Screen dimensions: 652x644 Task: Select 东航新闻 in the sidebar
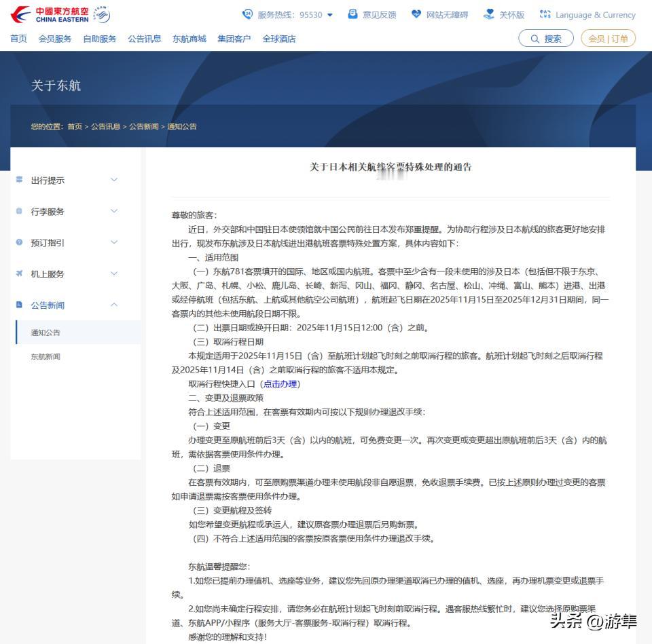click(46, 356)
